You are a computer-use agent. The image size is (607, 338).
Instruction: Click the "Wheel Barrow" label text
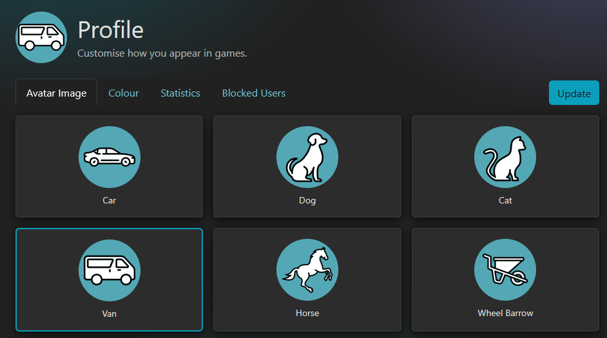click(505, 314)
